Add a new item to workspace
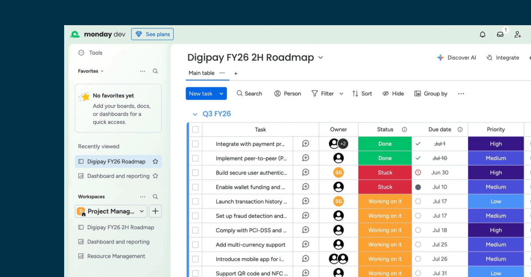The width and height of the screenshot is (531, 277). [x=155, y=211]
